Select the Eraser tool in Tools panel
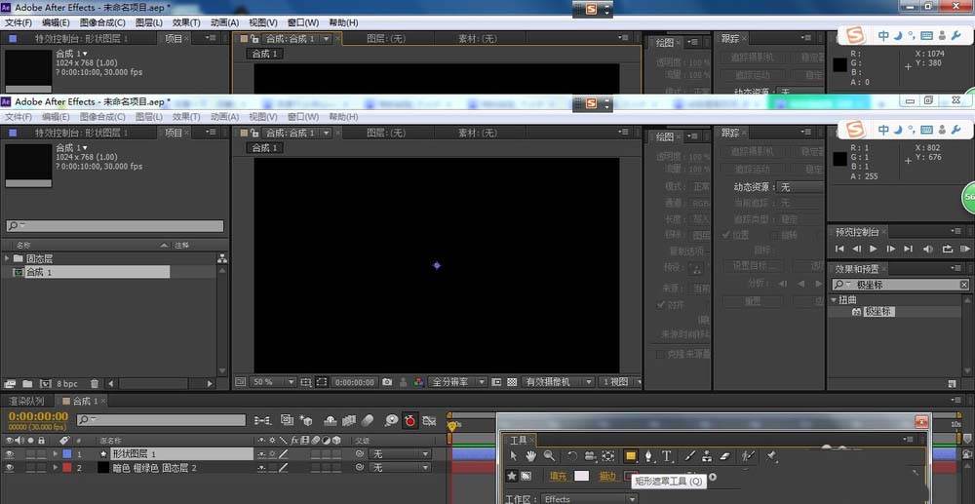 click(x=725, y=456)
